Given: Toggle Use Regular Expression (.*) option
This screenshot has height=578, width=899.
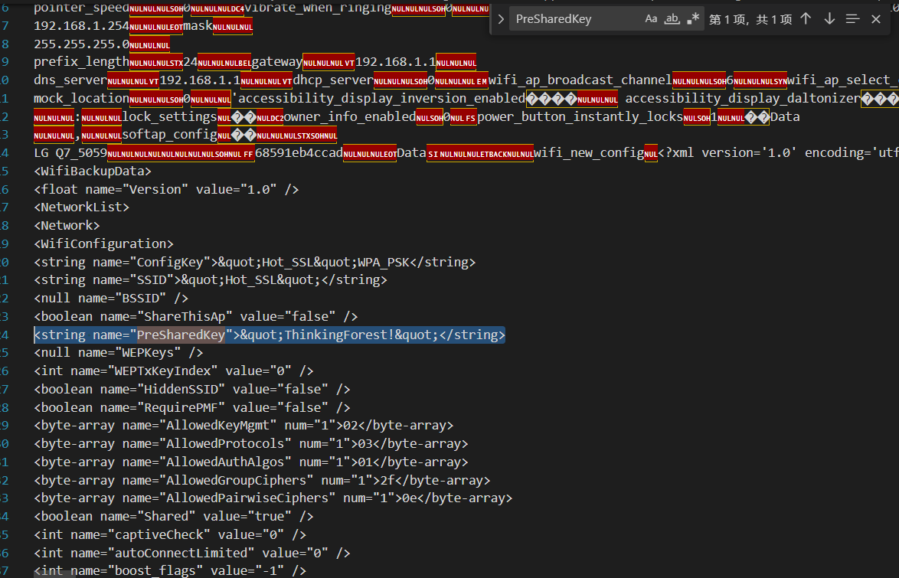Looking at the screenshot, I should pyautogui.click(x=692, y=19).
